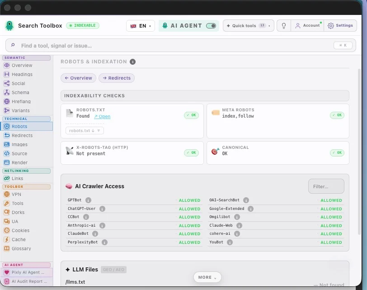367x290 pixels.
Task: Open the Hreflang globe icon
Action: pyautogui.click(x=7, y=101)
